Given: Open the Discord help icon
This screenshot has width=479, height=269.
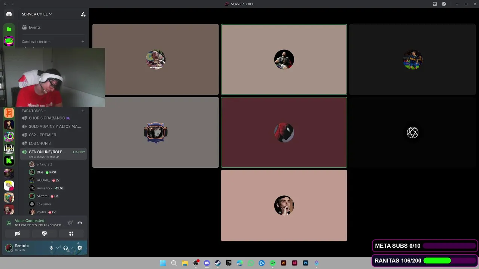Looking at the screenshot, I should coord(444,4).
